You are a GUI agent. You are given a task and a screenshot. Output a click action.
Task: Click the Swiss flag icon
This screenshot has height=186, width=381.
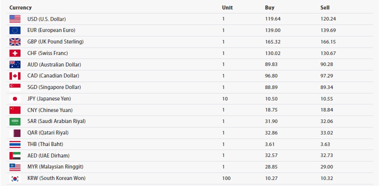(15, 53)
